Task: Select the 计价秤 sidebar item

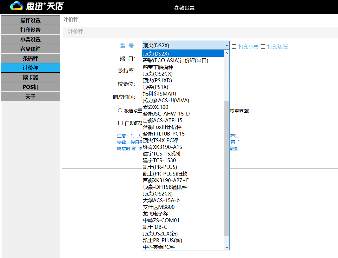Action: pos(30,68)
